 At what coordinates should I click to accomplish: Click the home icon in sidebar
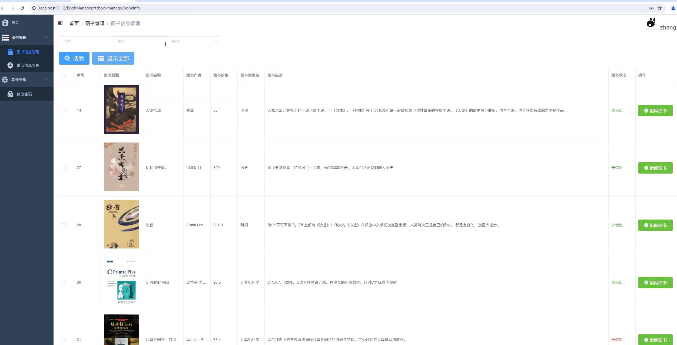point(5,22)
